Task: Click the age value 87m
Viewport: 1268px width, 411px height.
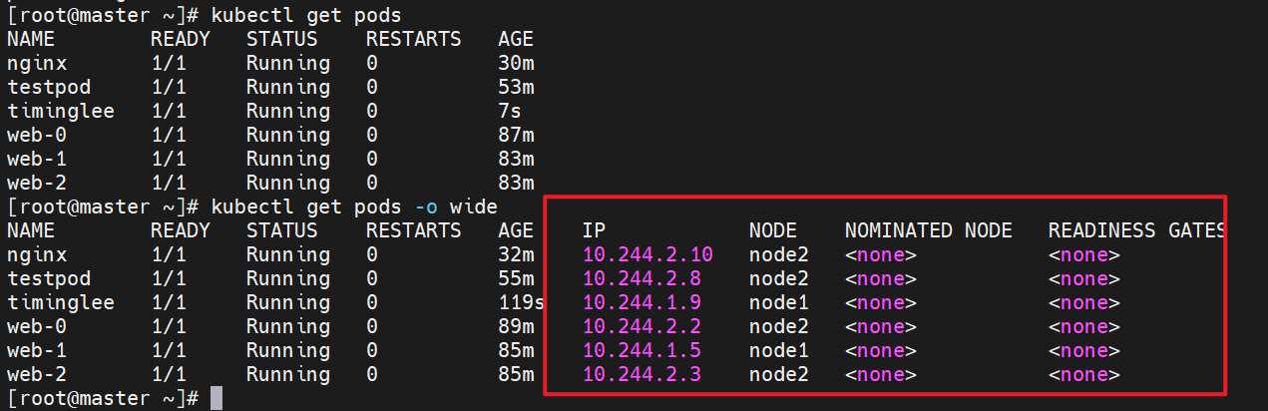Action: point(517,136)
